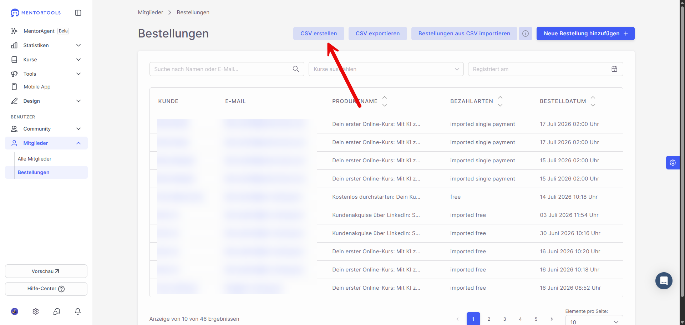The image size is (685, 325).
Task: Go to pagination page 4
Action: (x=521, y=319)
